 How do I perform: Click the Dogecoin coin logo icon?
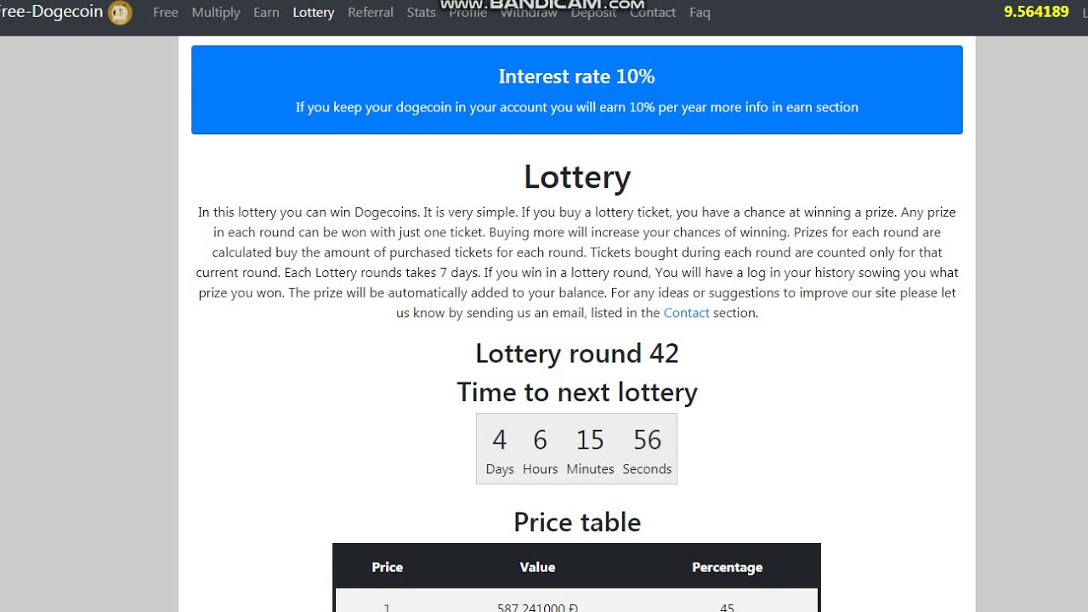(x=120, y=13)
